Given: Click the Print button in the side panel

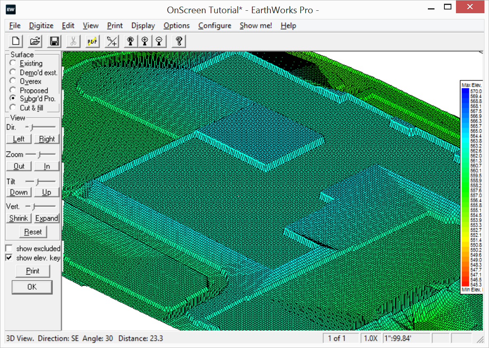Looking at the screenshot, I should click(33, 271).
